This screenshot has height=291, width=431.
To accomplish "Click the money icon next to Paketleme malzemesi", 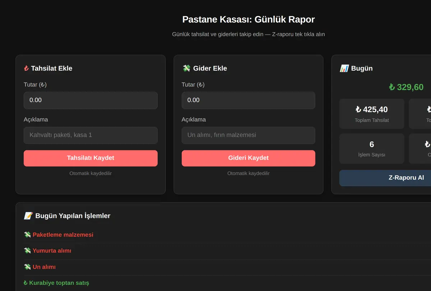I will point(27,235).
